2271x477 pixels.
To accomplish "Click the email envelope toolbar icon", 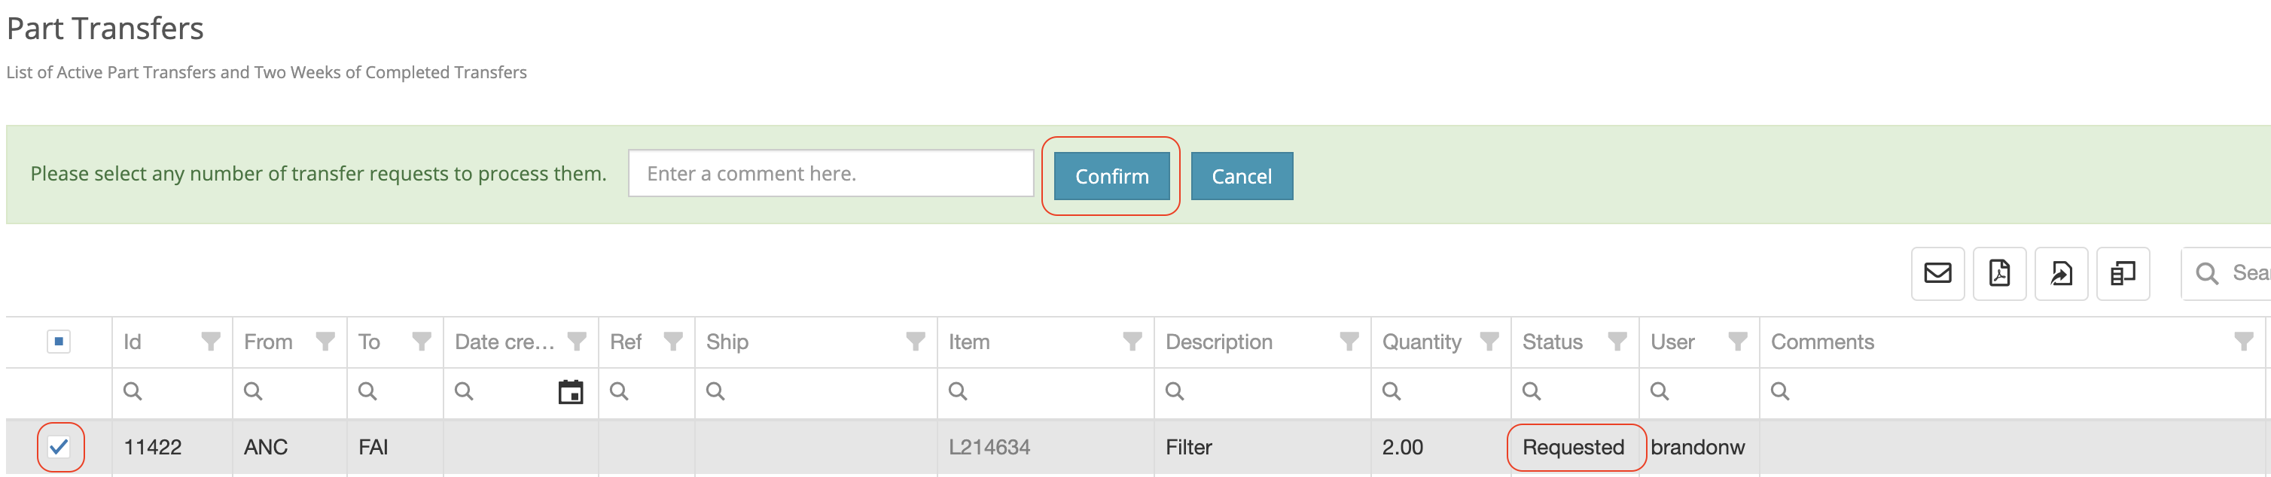I will coord(1937,274).
